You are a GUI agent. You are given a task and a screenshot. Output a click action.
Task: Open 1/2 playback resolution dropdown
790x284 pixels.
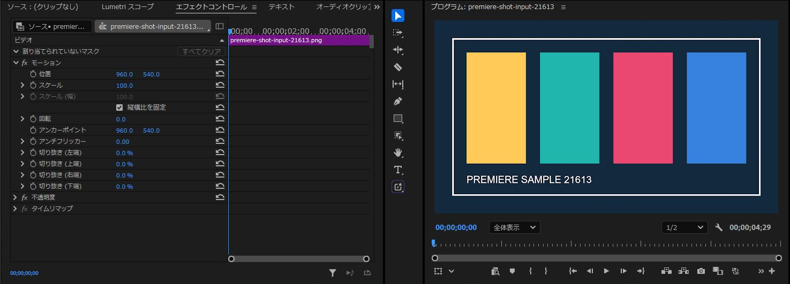(684, 227)
